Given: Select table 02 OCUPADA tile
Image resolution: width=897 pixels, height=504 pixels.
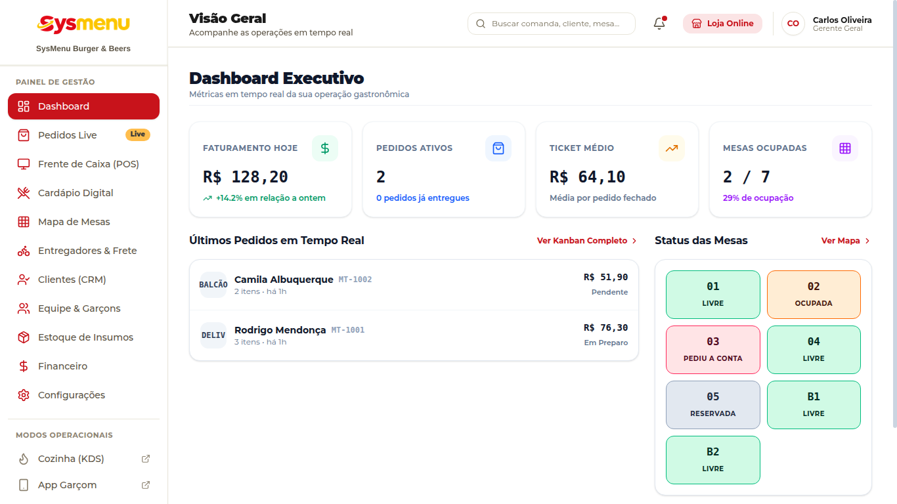Looking at the screenshot, I should [814, 295].
